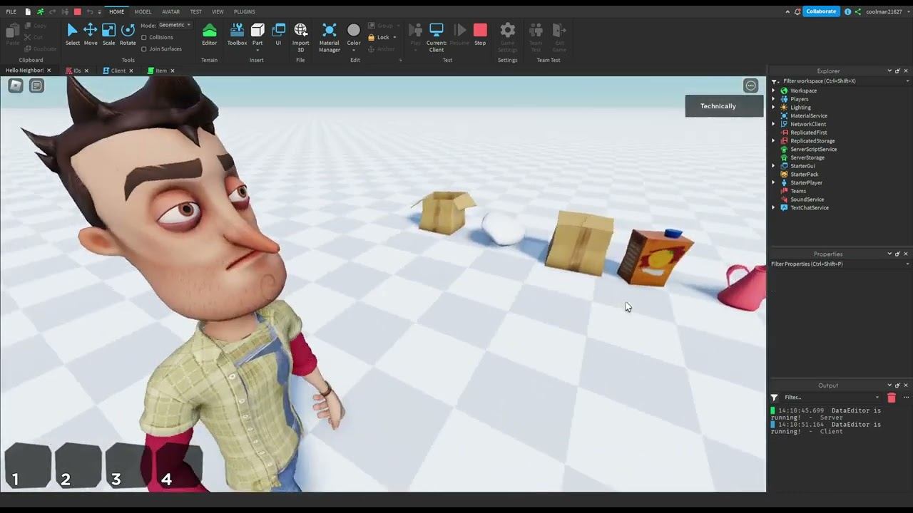Toggle the Join Surfaces checkbox
The height and width of the screenshot is (513, 913).
click(x=144, y=49)
